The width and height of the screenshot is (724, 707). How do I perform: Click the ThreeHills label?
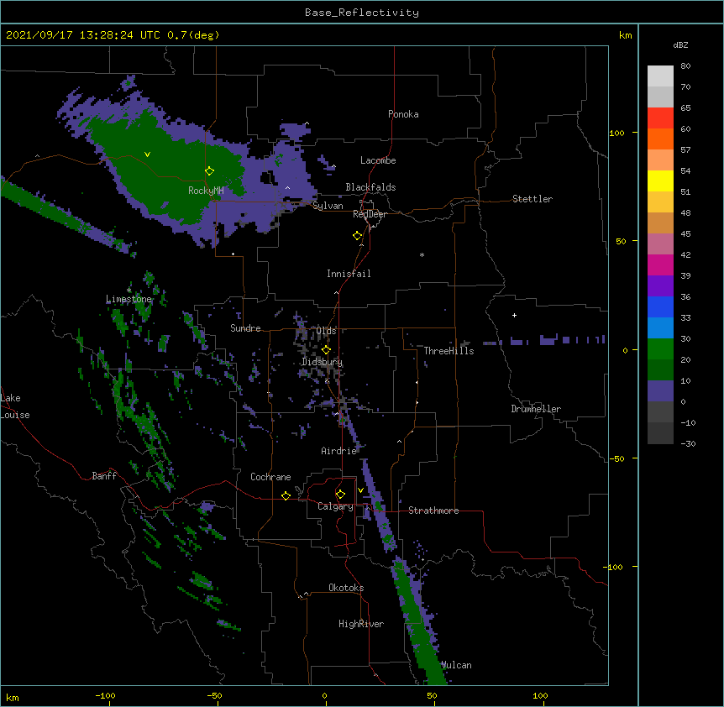pos(449,351)
